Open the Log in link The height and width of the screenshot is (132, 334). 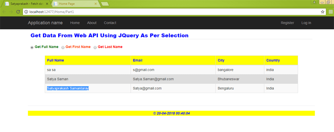pos(306,23)
